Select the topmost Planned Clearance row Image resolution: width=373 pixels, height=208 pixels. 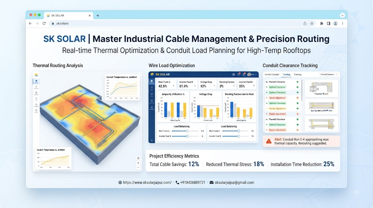[x=282, y=82]
